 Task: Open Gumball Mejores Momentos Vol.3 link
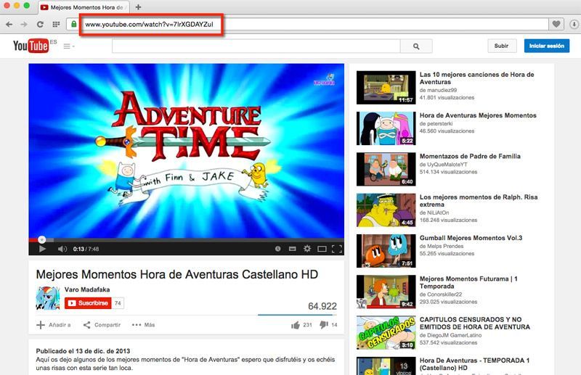pos(471,238)
